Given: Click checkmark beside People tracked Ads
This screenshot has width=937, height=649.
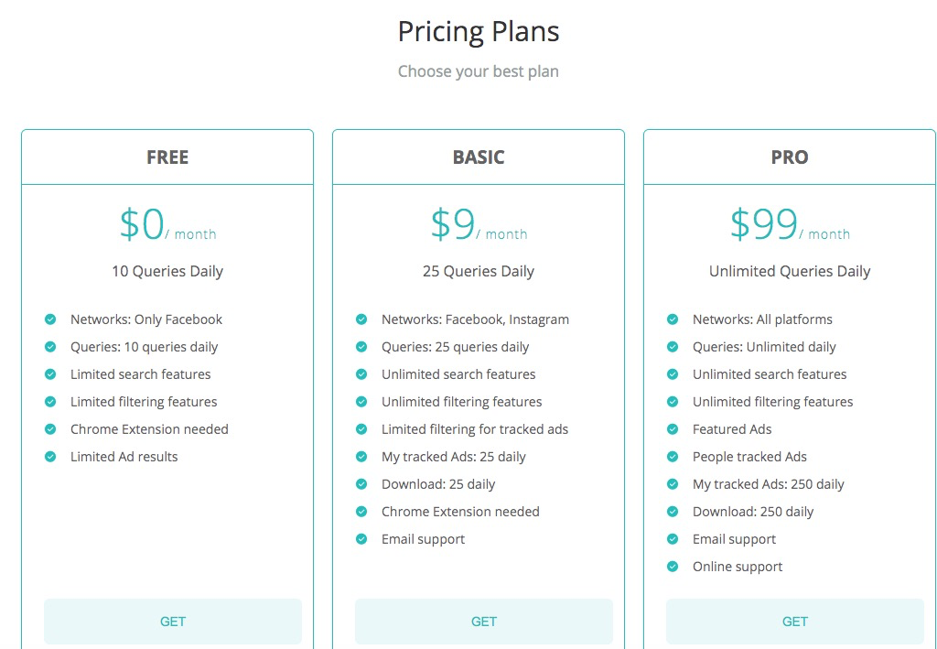Looking at the screenshot, I should 673,457.
